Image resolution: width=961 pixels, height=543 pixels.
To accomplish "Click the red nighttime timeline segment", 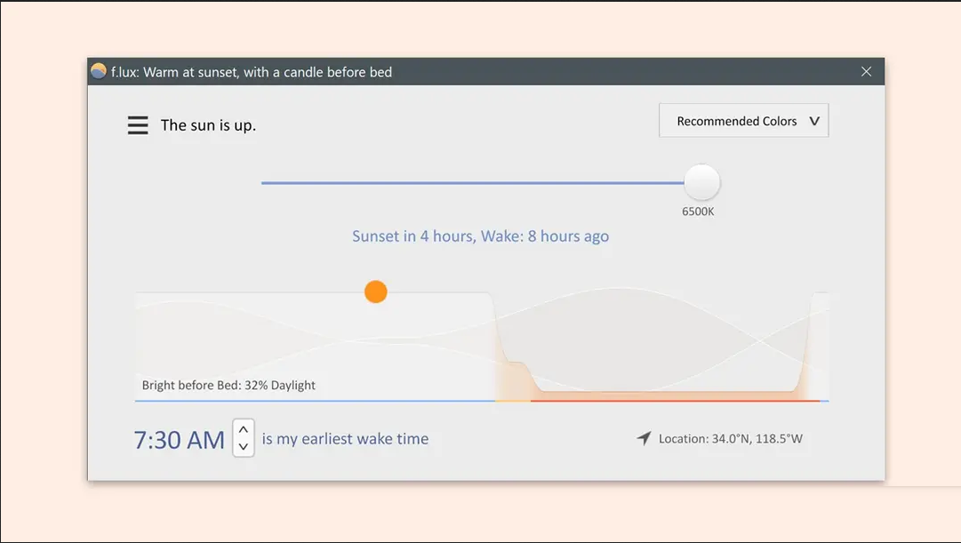I will tap(676, 401).
